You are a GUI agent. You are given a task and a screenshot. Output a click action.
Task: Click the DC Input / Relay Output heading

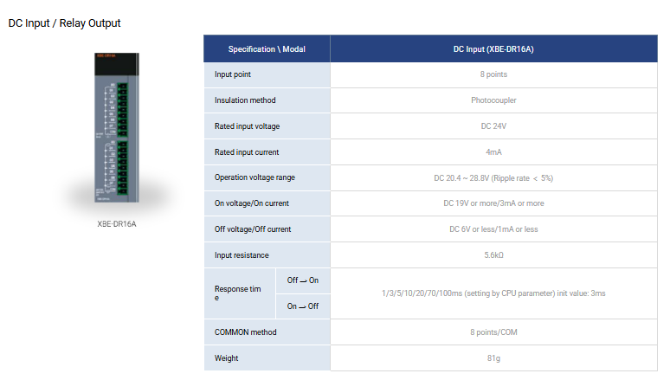click(x=65, y=23)
